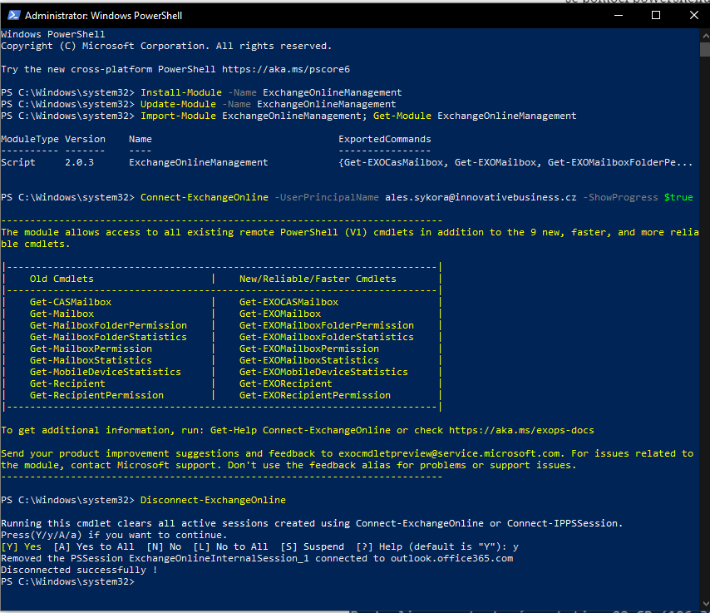710x613 pixels.
Task: Click the ExportedCommands column header
Action: (385, 139)
